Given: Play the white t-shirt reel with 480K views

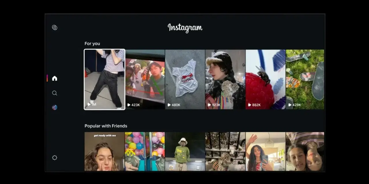Looking at the screenshot, I should (x=185, y=79).
